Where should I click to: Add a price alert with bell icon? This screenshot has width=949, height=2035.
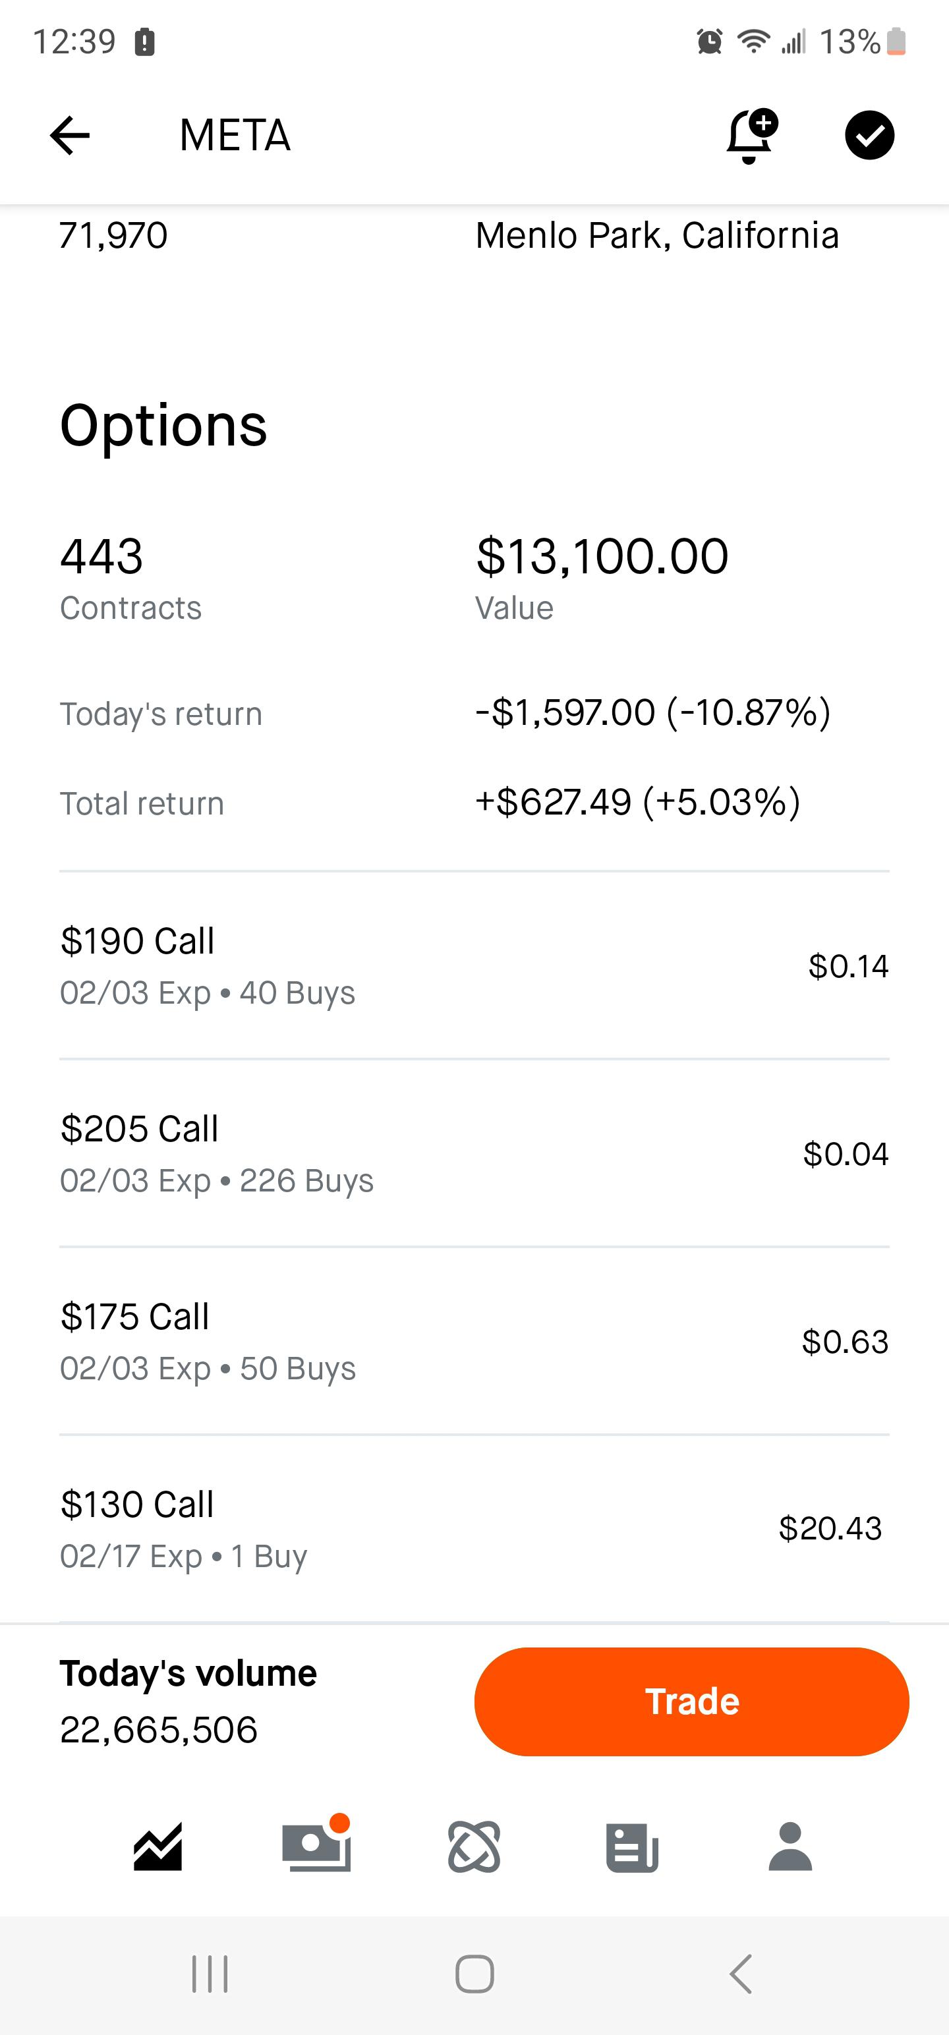[751, 136]
